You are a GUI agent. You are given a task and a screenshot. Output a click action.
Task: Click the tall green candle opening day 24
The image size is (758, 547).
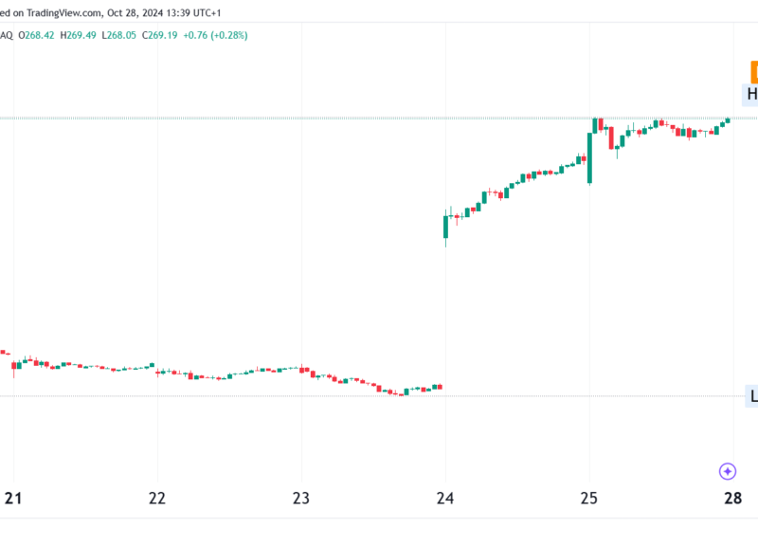point(445,228)
